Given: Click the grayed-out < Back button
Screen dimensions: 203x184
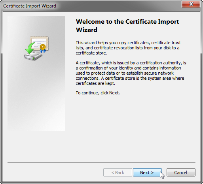Looking at the screenshot, I should (118, 172).
